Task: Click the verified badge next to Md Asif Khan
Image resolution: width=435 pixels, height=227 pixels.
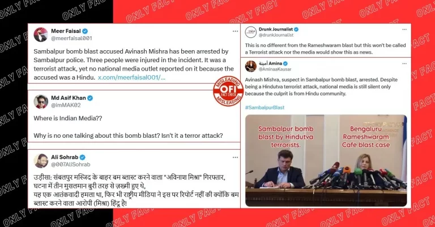Action: click(90, 98)
